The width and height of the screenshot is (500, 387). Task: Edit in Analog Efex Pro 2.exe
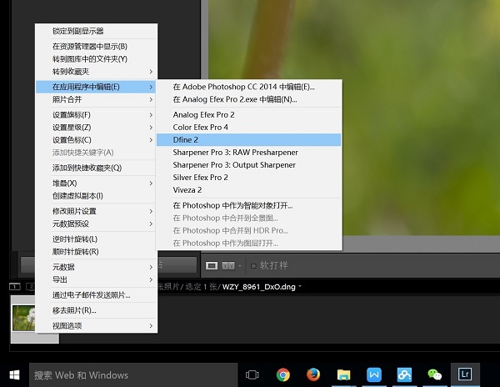pos(248,99)
